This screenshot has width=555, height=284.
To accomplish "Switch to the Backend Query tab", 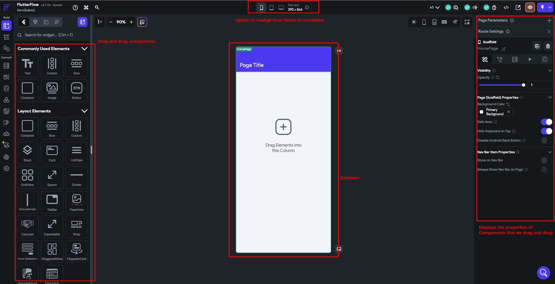I will pyautogui.click(x=515, y=59).
